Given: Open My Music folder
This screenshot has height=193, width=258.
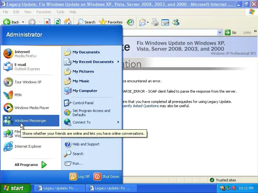Looking at the screenshot, I should [x=92, y=81].
